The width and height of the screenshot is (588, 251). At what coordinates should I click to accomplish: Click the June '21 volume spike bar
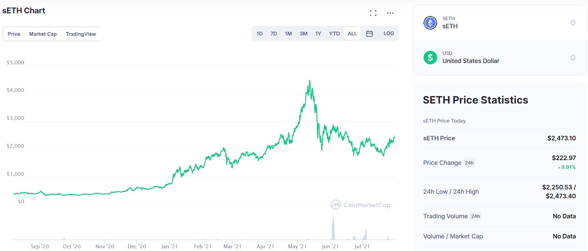pos(333,228)
